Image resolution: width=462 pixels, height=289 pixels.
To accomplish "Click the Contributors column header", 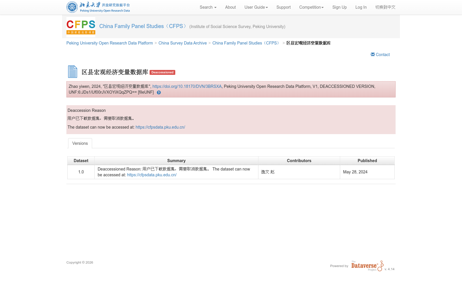I will point(299,161).
